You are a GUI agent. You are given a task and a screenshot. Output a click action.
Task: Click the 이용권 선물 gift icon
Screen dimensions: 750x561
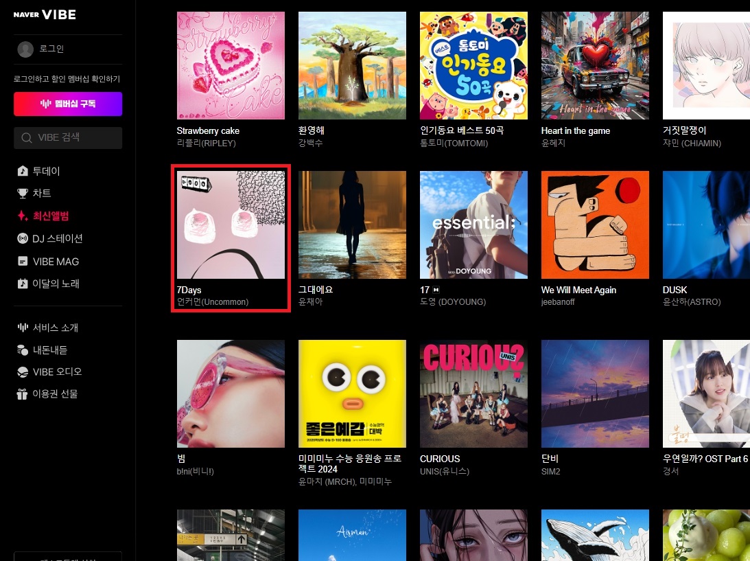23,394
